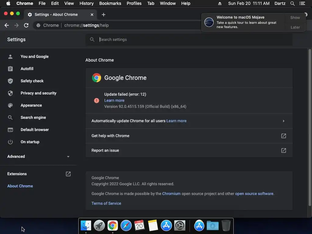312x234 pixels.
Task: Select About Chrome in the sidebar
Action: 20,186
